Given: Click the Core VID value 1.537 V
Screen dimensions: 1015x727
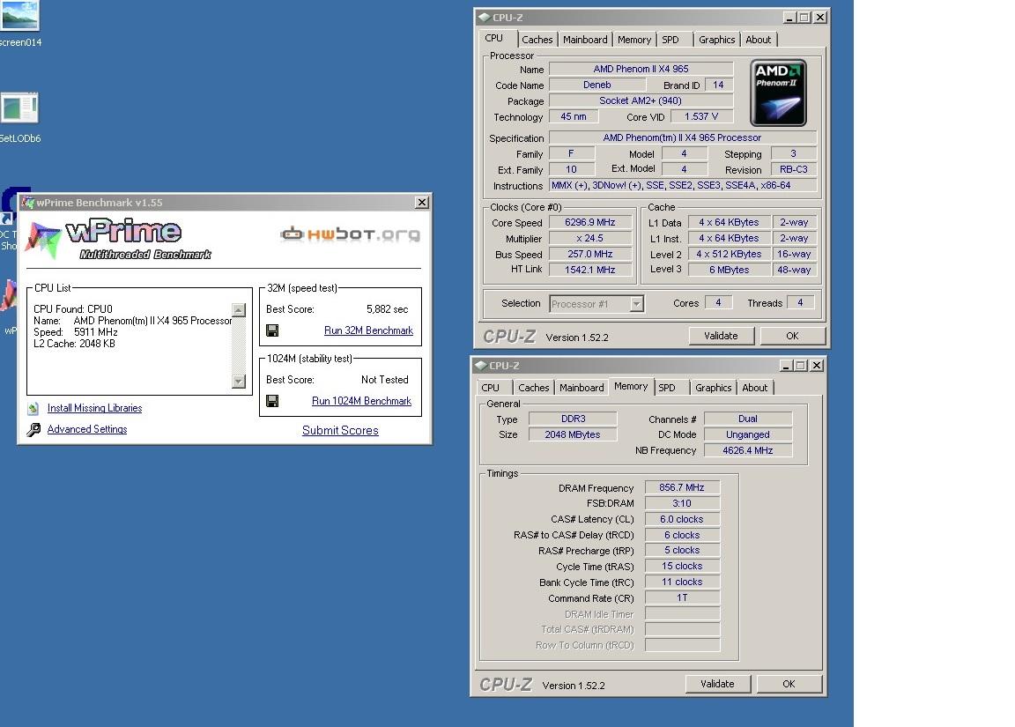Looking at the screenshot, I should [x=701, y=116].
